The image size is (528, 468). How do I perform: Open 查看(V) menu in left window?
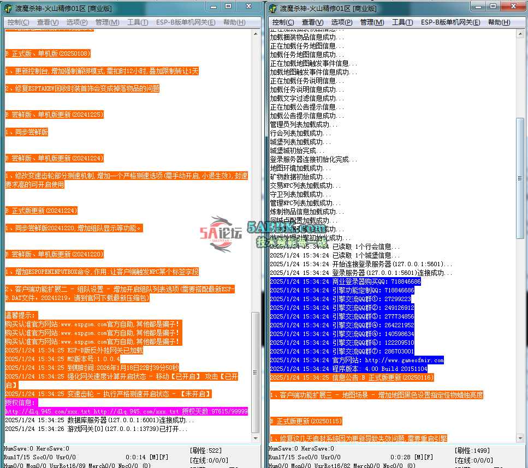(48, 22)
